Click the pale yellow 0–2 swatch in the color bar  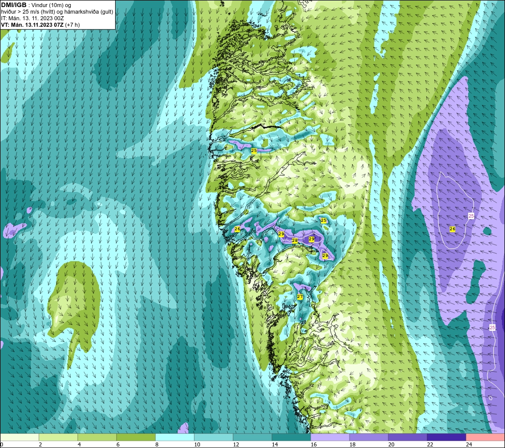(19, 437)
